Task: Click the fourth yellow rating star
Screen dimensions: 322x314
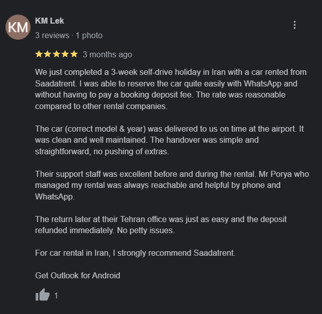Action: click(65, 54)
